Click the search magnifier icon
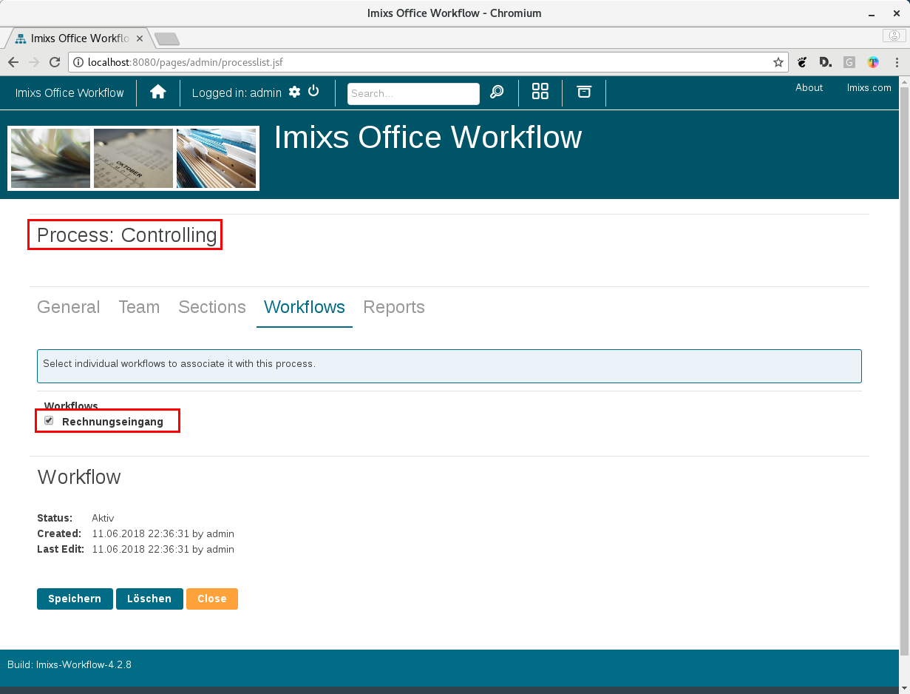910x694 pixels. (x=497, y=92)
